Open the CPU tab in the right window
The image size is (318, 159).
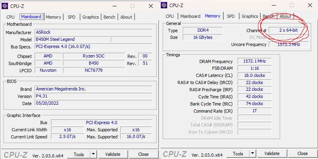pyautogui.click(x=170, y=16)
